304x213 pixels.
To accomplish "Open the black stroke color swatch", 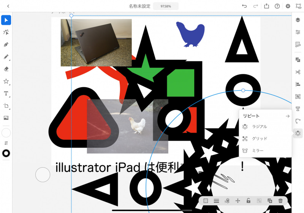I will pyautogui.click(x=6, y=153).
